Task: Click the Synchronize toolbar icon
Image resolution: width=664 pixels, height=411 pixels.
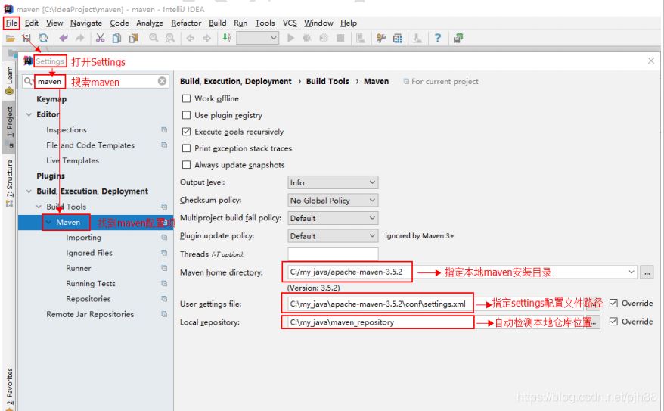Action: pyautogui.click(x=43, y=38)
